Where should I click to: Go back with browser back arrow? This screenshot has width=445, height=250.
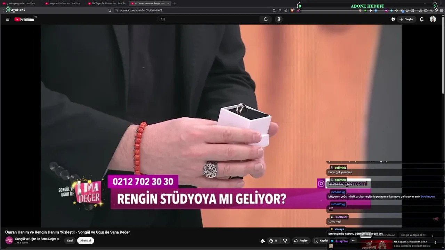(x=3, y=10)
